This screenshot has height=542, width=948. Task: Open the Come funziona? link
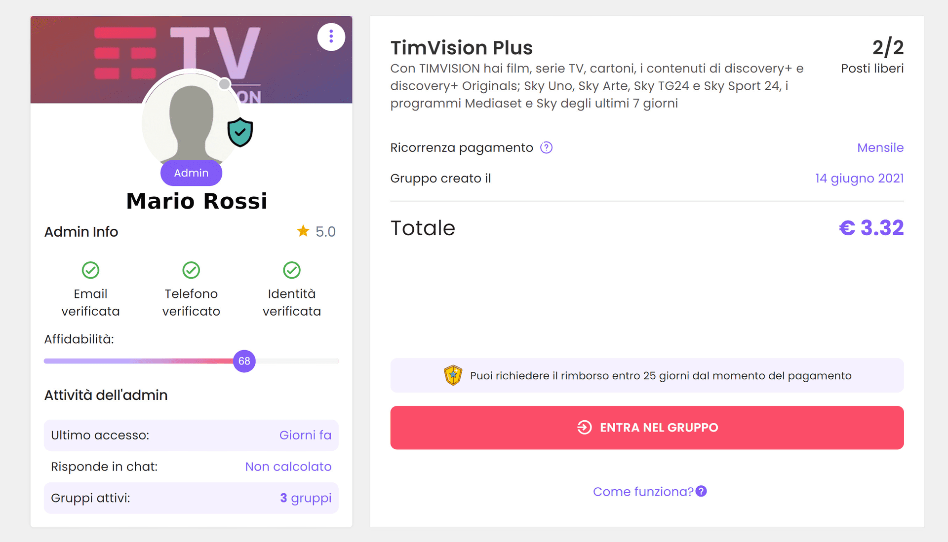pos(643,492)
